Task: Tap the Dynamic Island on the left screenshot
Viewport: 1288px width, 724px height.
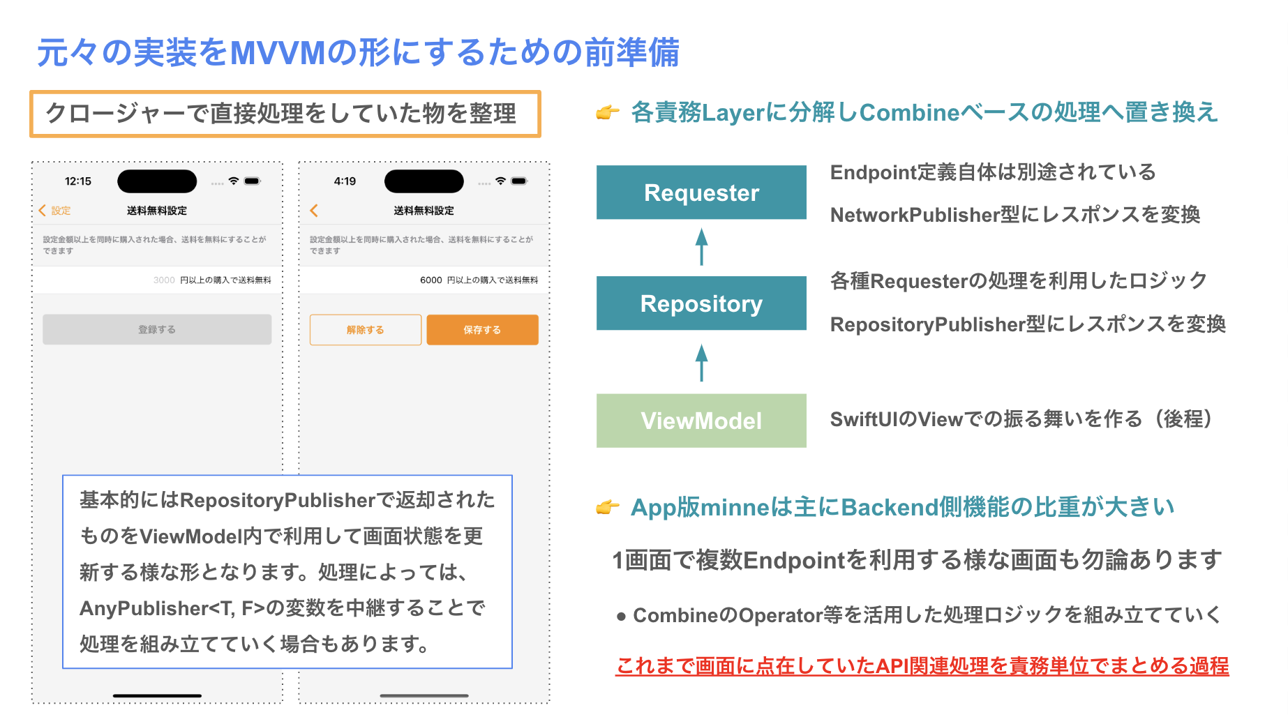Action: (156, 181)
